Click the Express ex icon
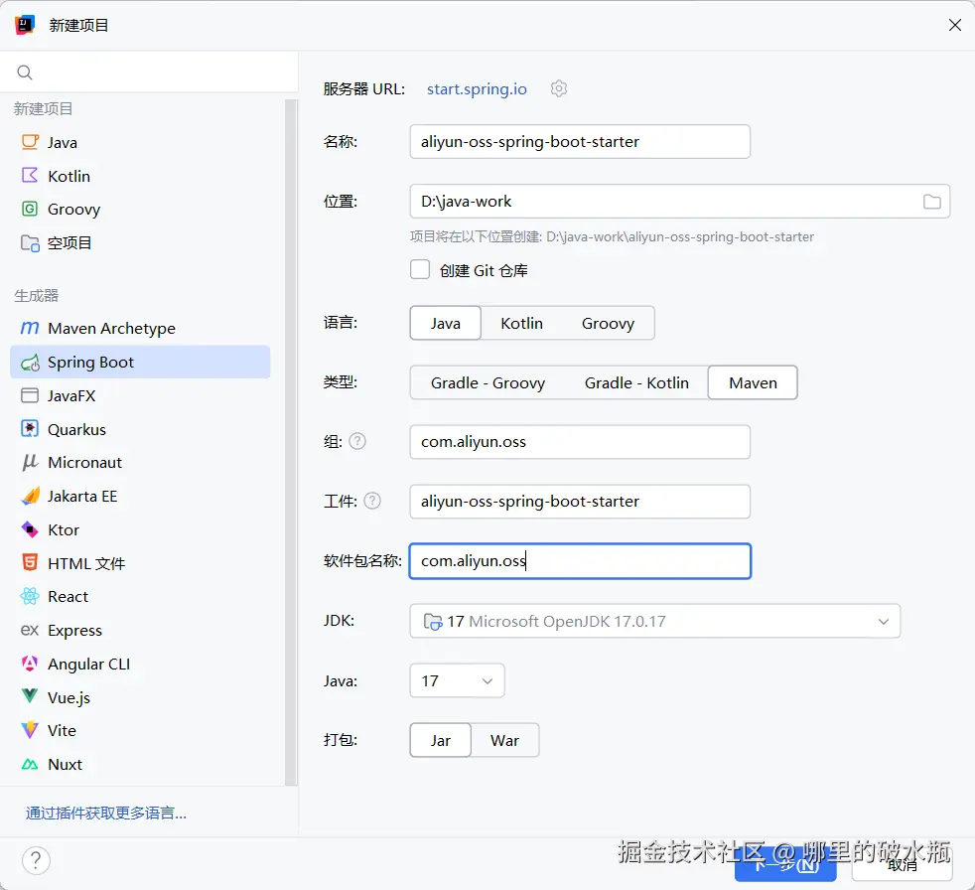 (30, 630)
